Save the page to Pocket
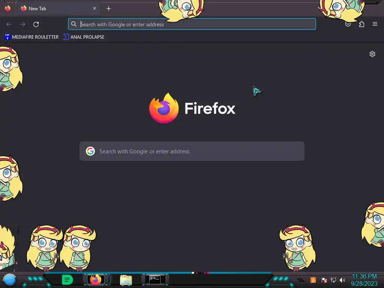 (348, 24)
